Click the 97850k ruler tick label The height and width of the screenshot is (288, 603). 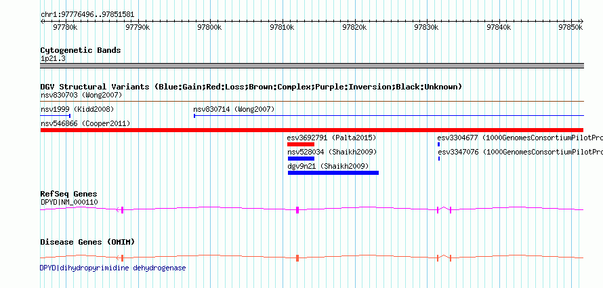(x=570, y=27)
